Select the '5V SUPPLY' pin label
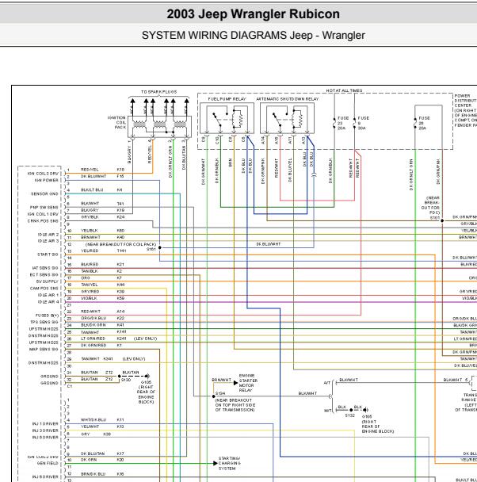The image size is (477, 482). coord(48,281)
